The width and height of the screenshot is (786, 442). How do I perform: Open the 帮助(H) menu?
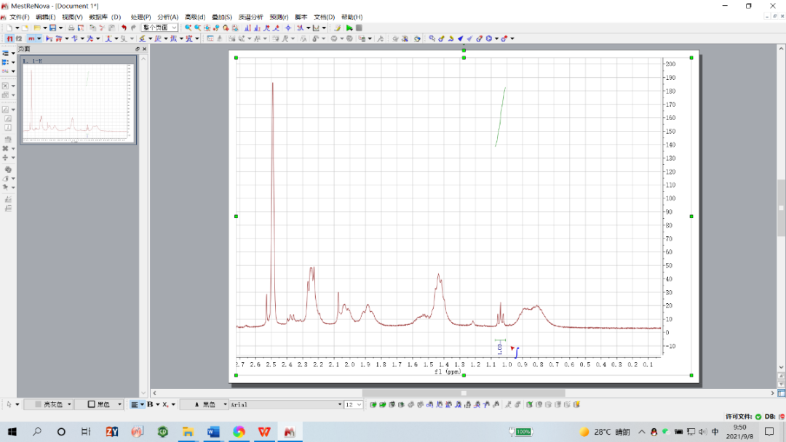352,17
